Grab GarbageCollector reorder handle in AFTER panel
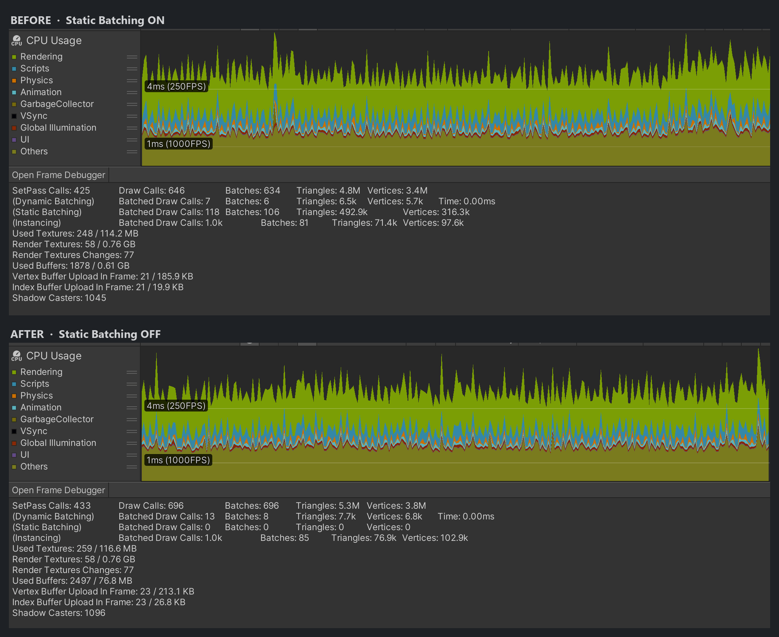779x637 pixels. 132,420
